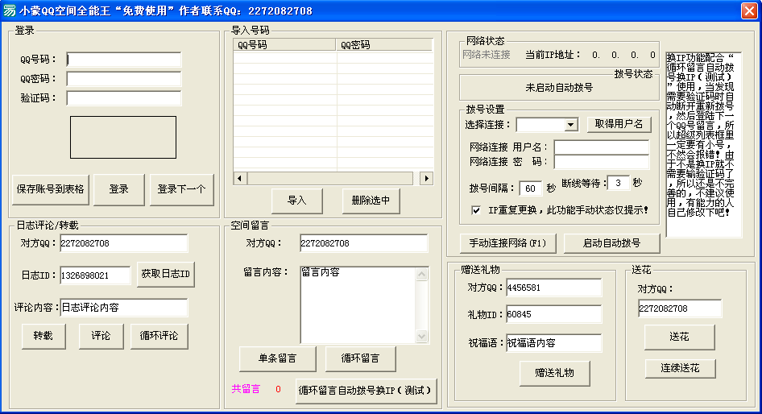
Task: Click the 评论内容 input field
Action: (123, 307)
